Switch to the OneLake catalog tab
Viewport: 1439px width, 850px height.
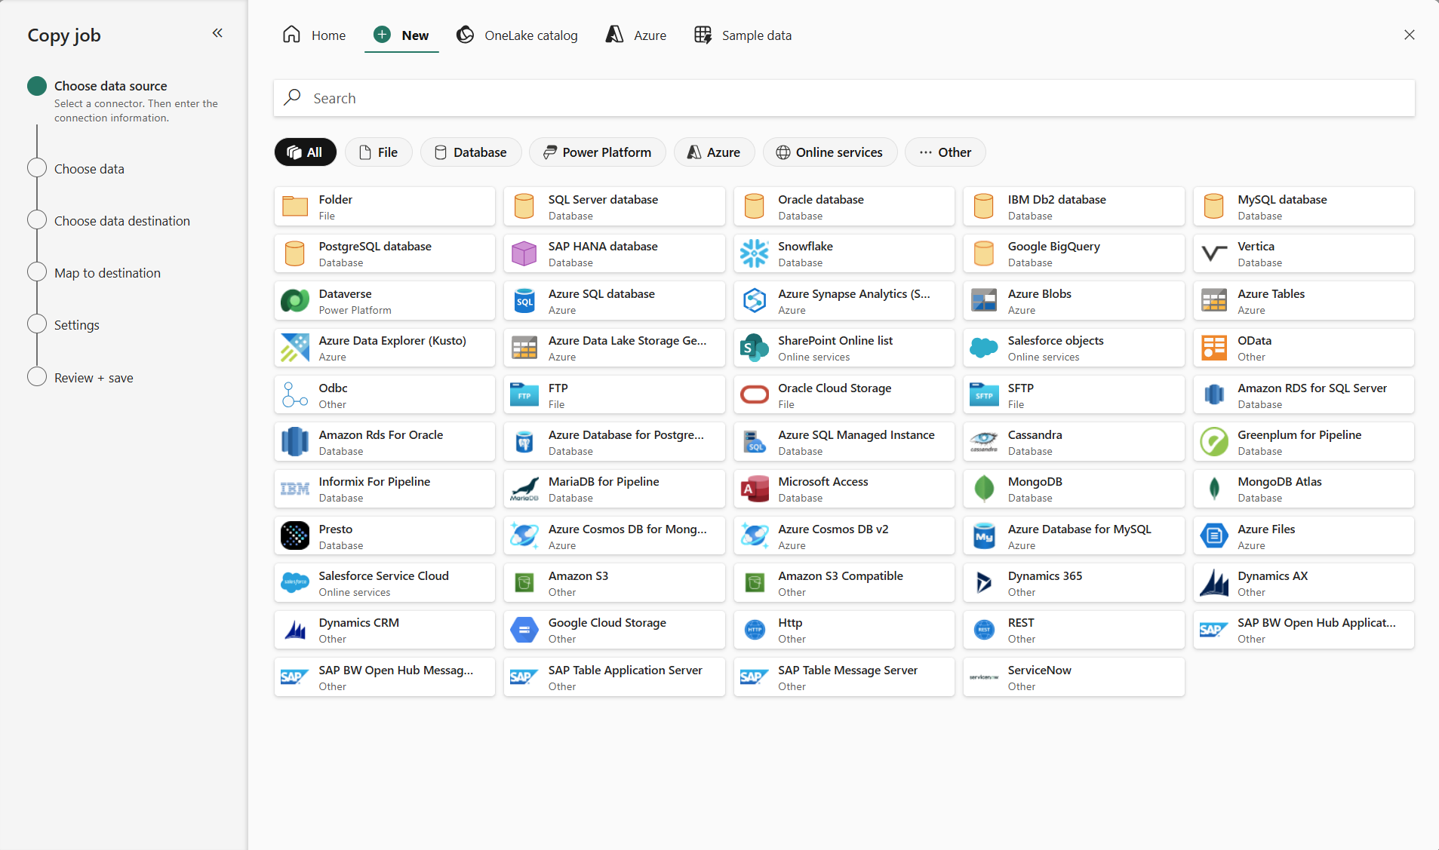click(517, 35)
